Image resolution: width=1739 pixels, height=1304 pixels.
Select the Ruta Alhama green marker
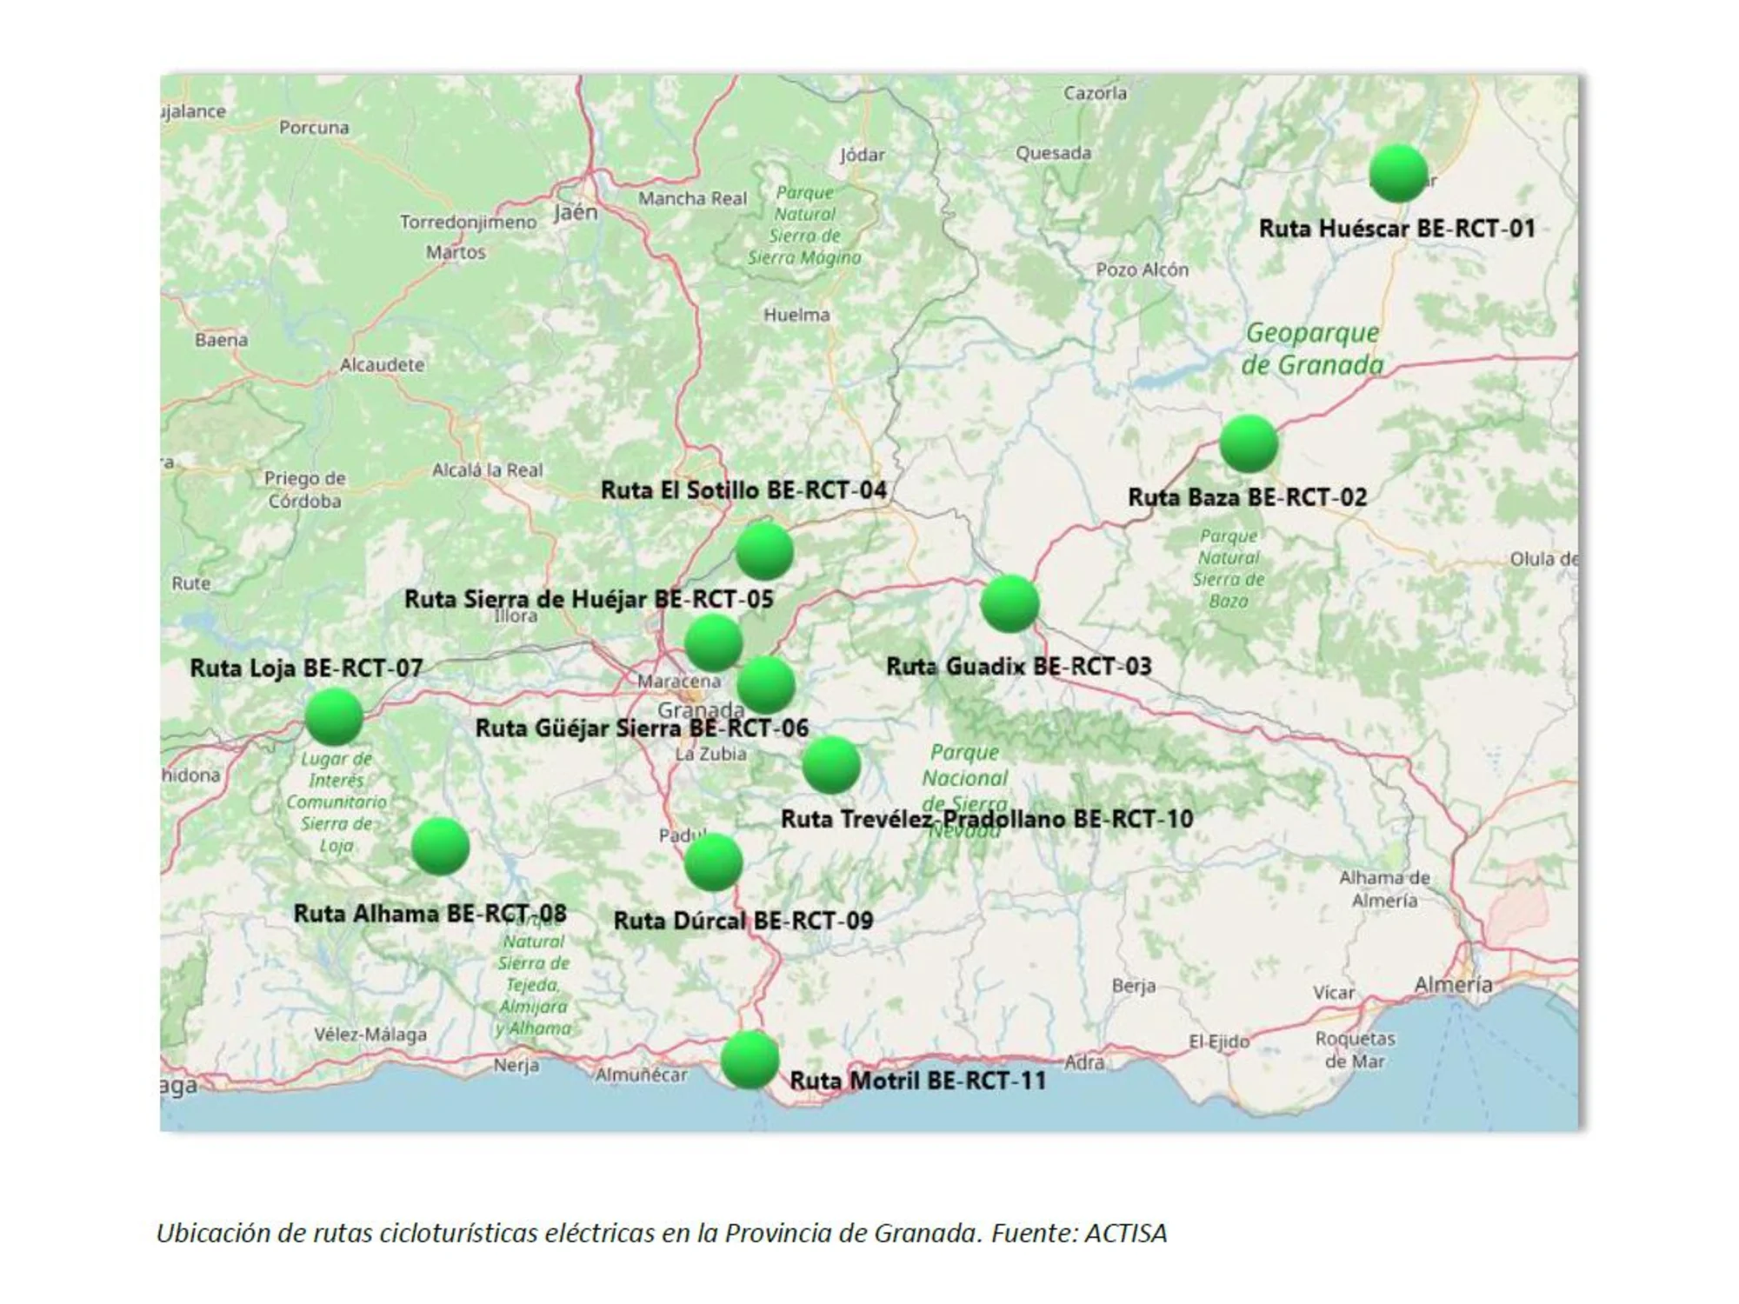(x=440, y=846)
